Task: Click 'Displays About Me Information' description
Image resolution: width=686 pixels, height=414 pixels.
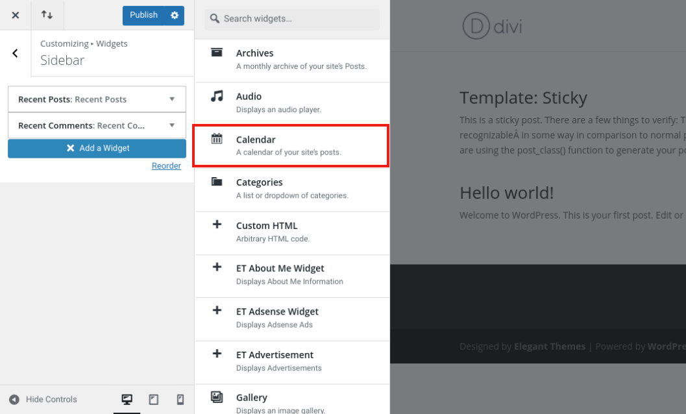Action: 289,282
